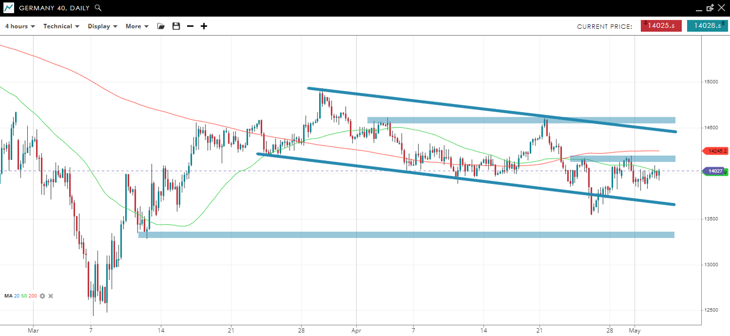The image size is (730, 336).
Task: Click the chart logo icon in title bar
Action: click(x=8, y=8)
